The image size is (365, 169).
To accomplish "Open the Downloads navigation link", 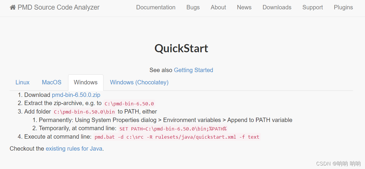I will click(x=277, y=7).
